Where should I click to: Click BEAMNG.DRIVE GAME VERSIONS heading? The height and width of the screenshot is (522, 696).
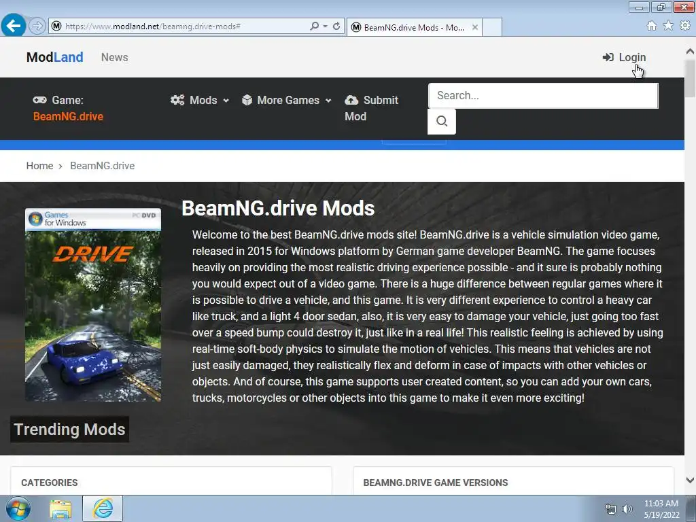436,483
